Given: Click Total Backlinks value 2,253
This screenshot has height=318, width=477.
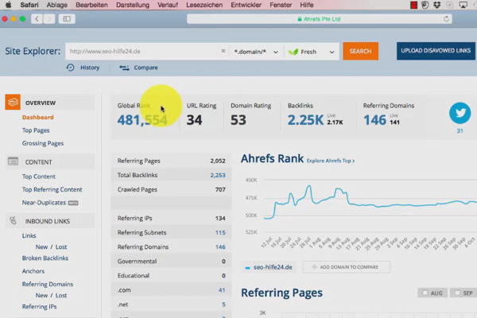Looking at the screenshot, I should 218,175.
